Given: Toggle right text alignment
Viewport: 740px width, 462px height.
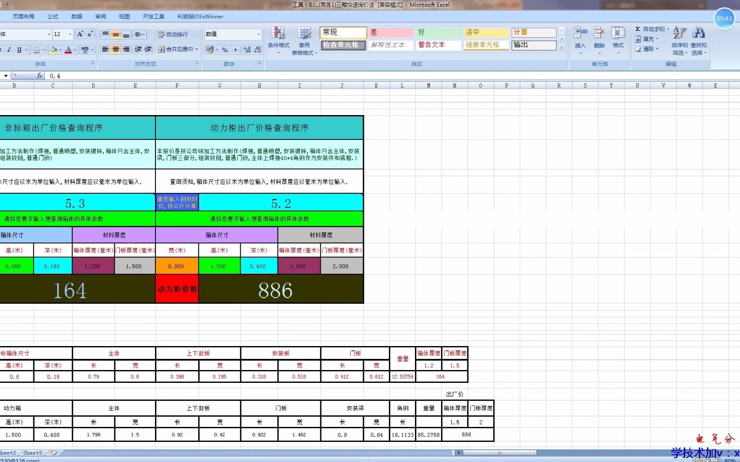Looking at the screenshot, I should click(x=126, y=50).
